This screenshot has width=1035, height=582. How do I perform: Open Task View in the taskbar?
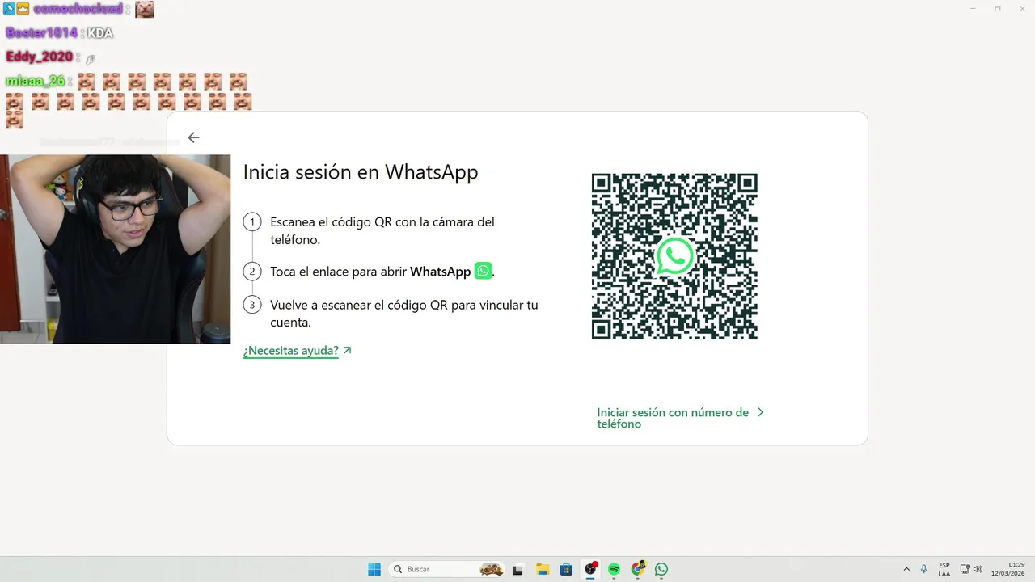[518, 569]
